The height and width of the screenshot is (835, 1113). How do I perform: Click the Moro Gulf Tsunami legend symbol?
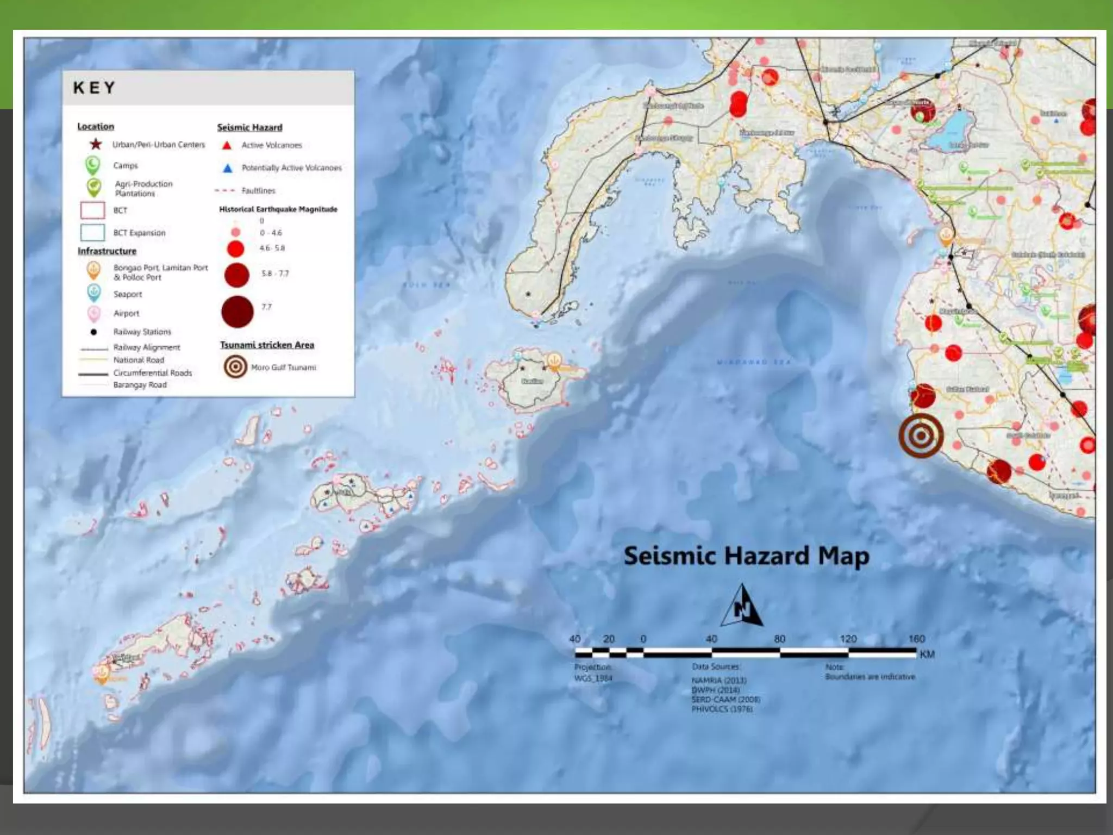click(x=235, y=367)
